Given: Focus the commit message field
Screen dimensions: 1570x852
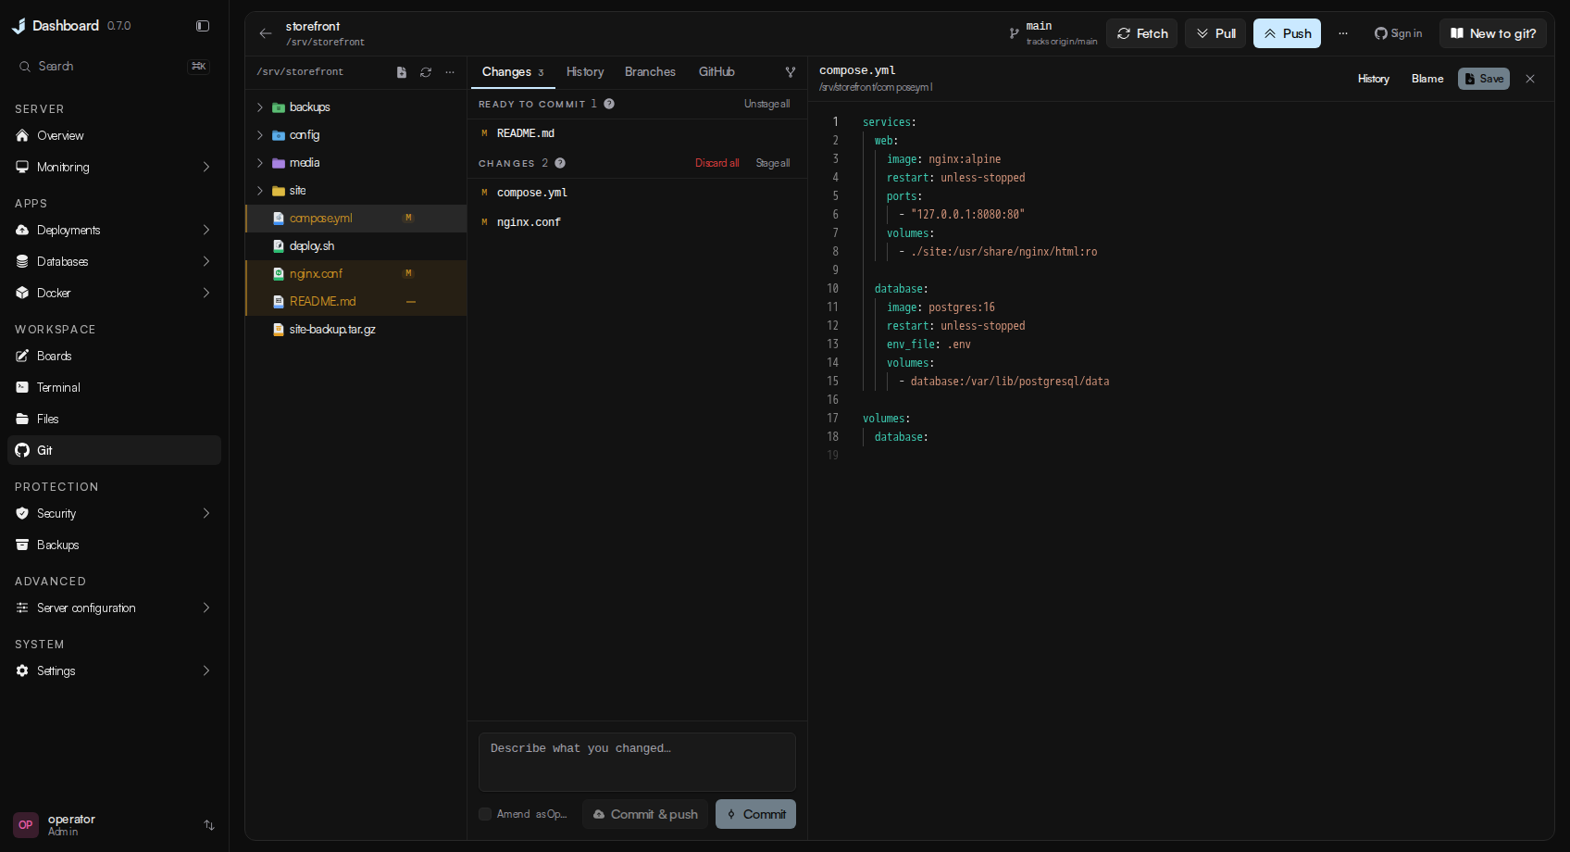Looking at the screenshot, I should [x=637, y=761].
